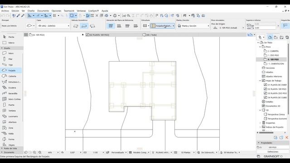Collapse the Hojas de Trabajo tree node
The width and height of the screenshot is (290, 163).
coord(260,81)
